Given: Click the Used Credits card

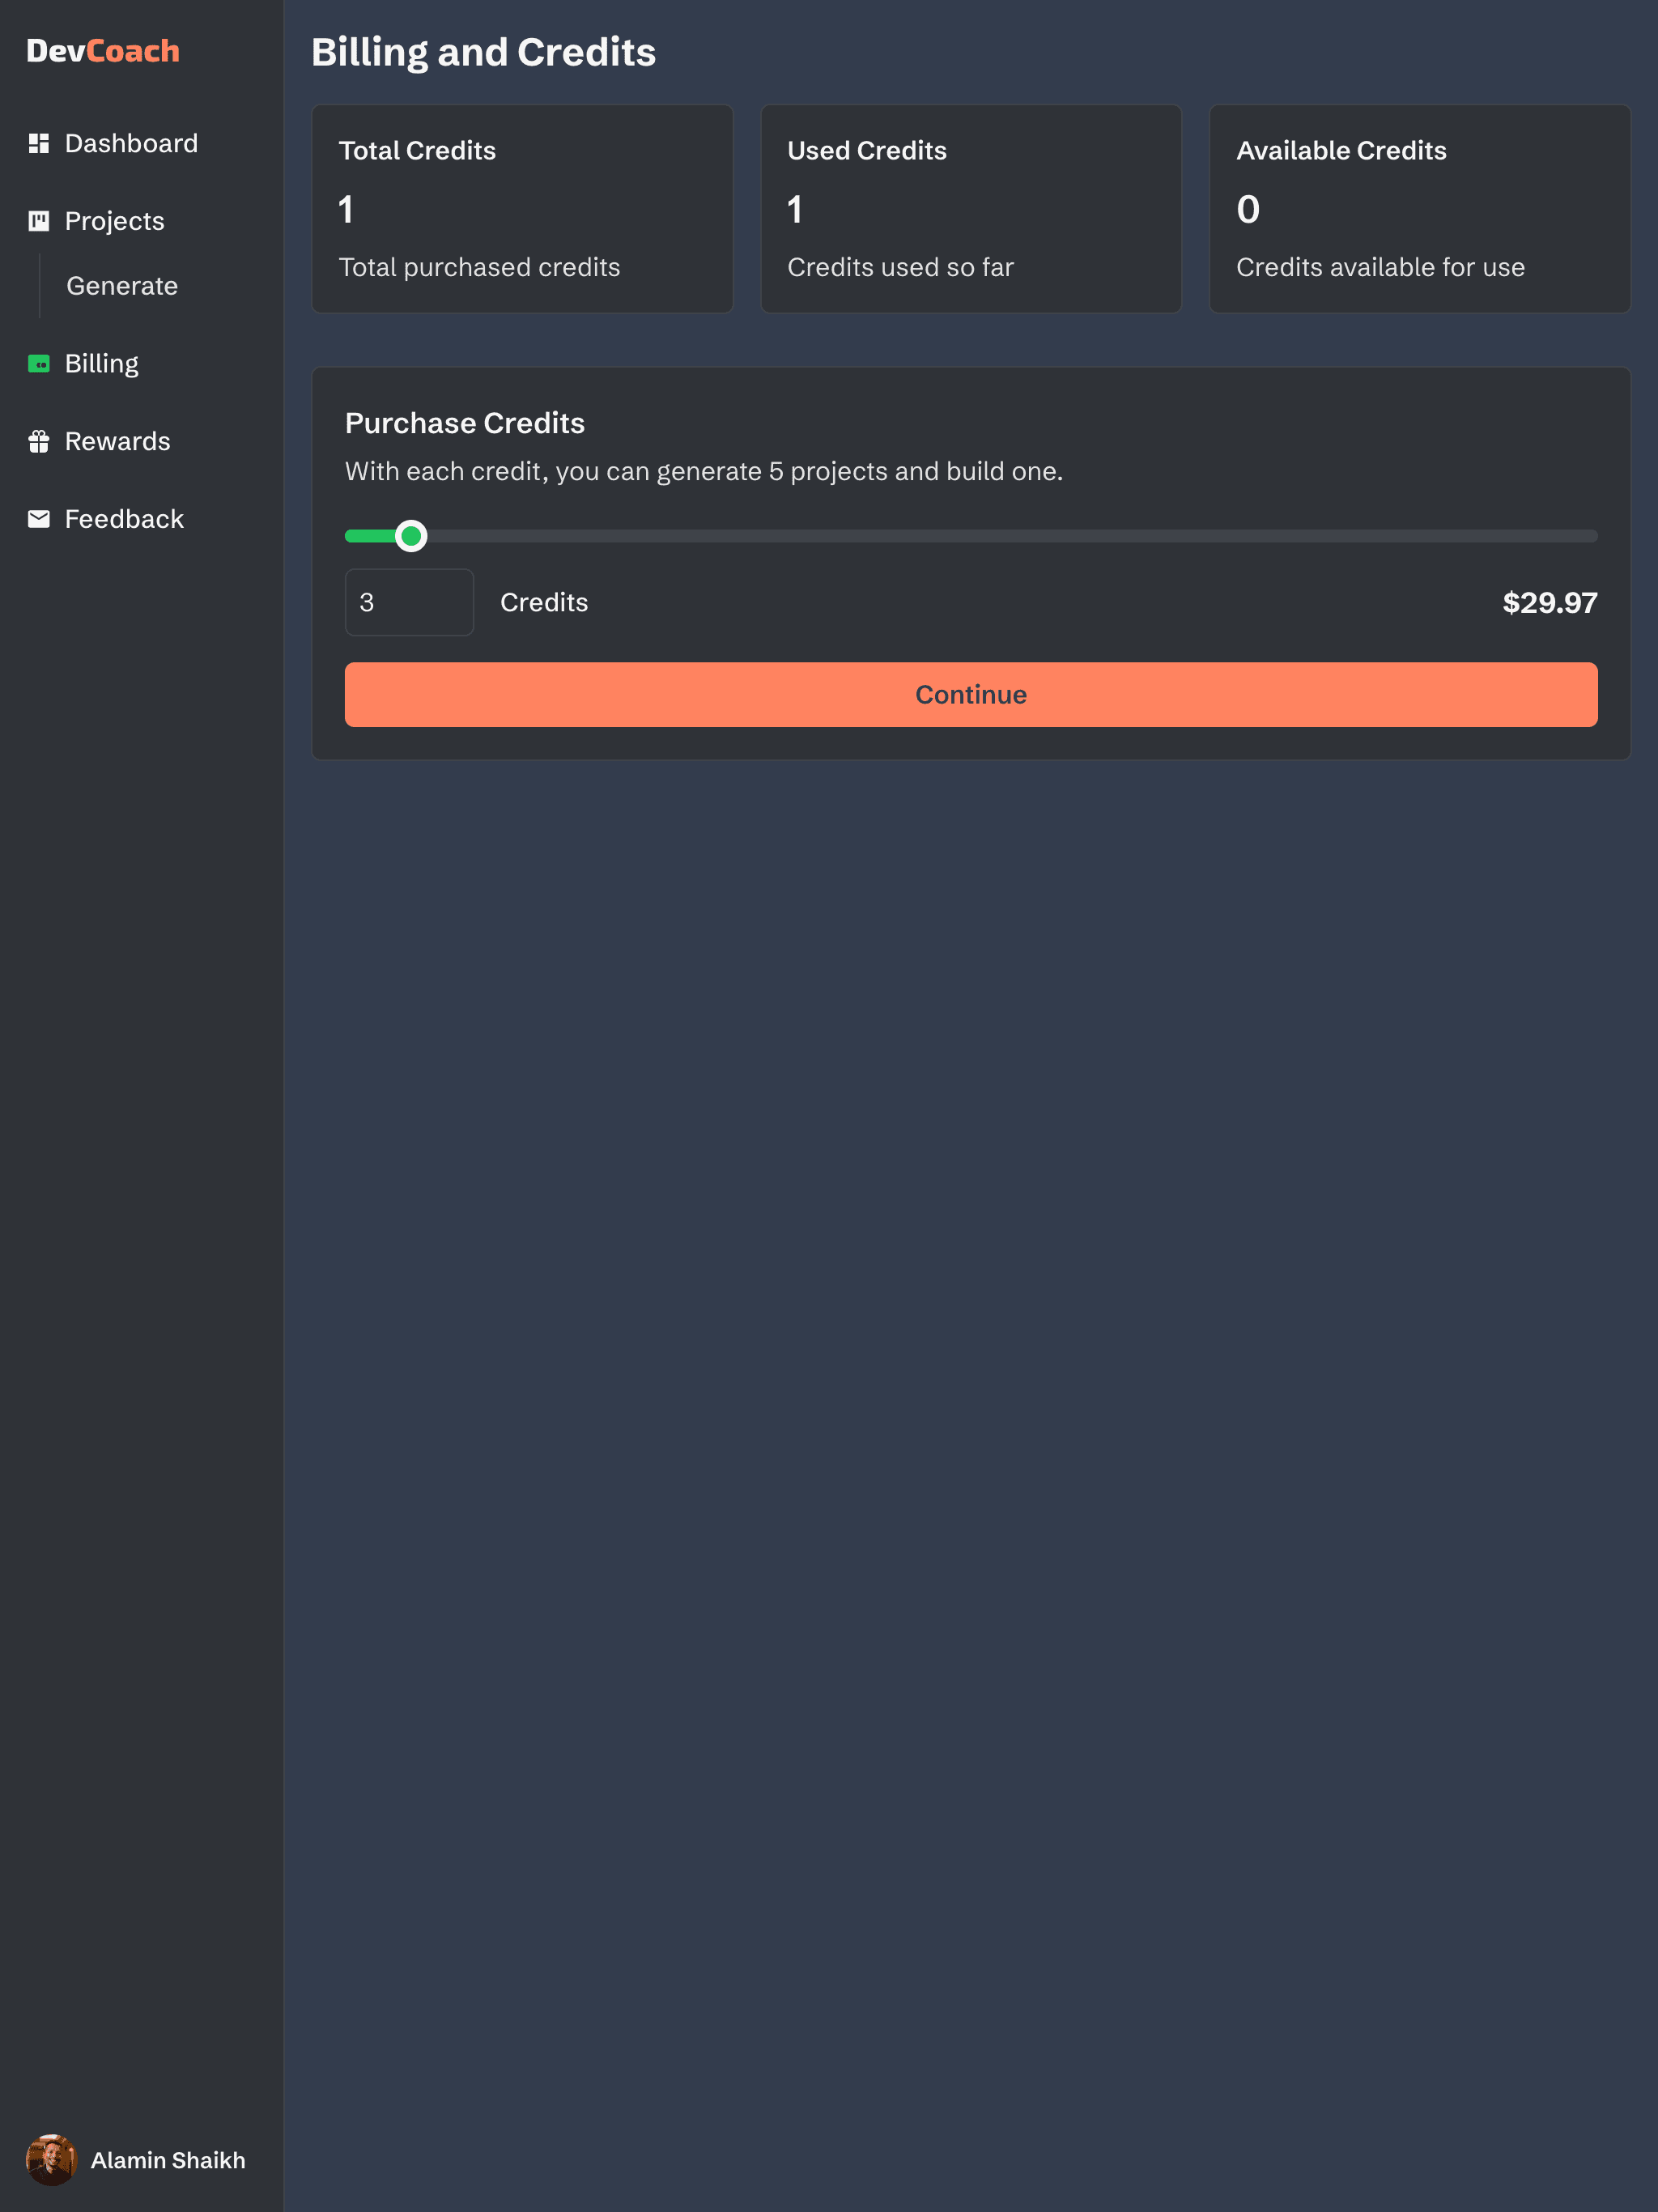Looking at the screenshot, I should click(x=970, y=209).
